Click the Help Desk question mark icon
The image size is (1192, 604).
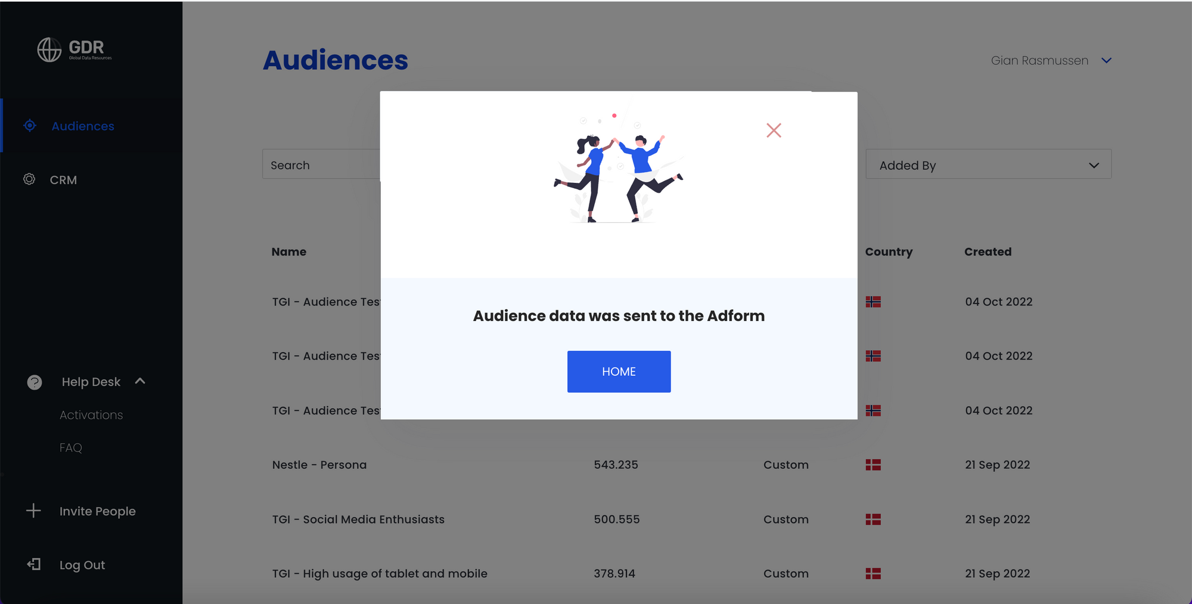pos(35,382)
